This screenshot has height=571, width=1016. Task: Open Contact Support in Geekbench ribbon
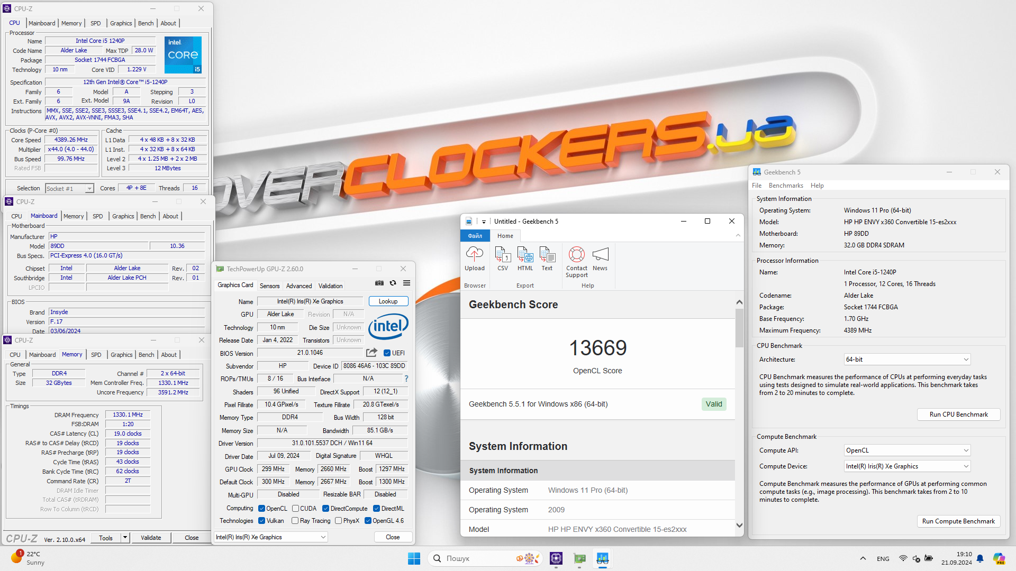point(576,262)
